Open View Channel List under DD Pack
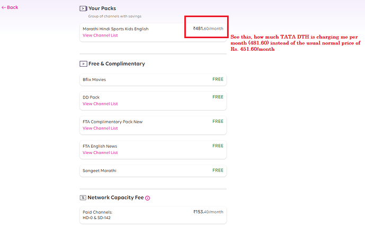Image resolution: width=365 pixels, height=227 pixels. click(100, 104)
